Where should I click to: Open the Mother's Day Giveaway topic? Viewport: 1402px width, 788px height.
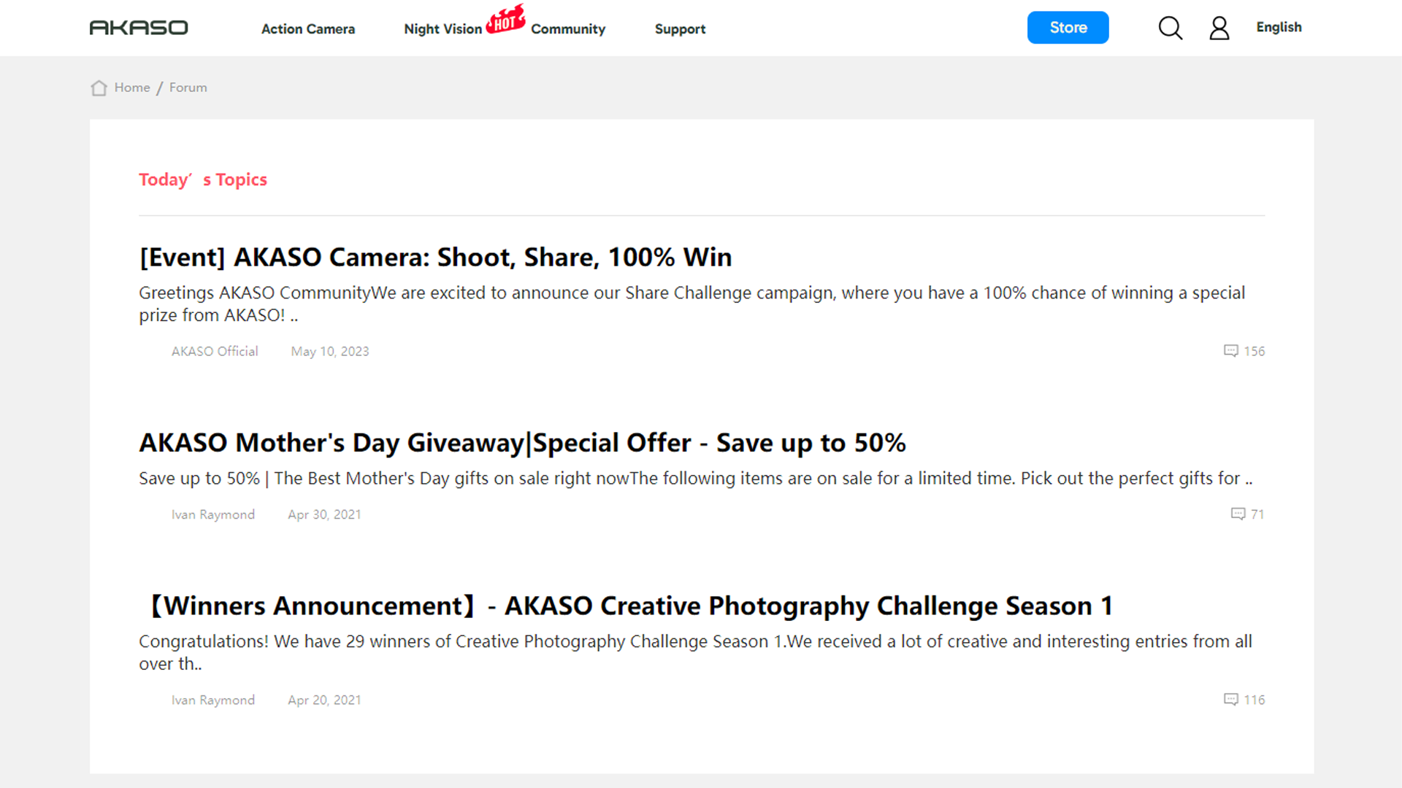pyautogui.click(x=522, y=443)
